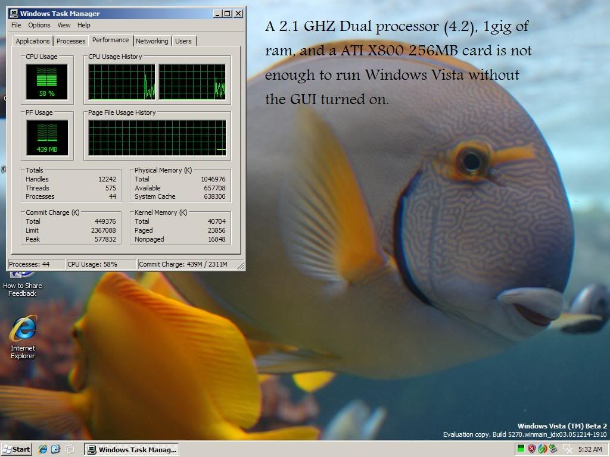The image size is (610, 457).
Task: Click status bar Commit Charge: 439M / 2311M
Action: click(x=187, y=264)
